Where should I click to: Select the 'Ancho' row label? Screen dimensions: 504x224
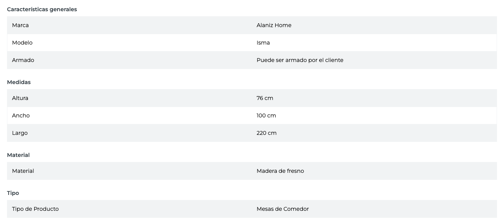(x=21, y=115)
